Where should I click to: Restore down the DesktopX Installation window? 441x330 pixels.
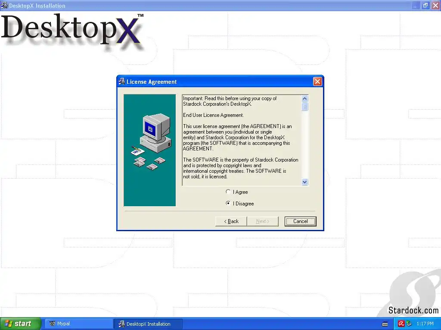tap(425, 5)
